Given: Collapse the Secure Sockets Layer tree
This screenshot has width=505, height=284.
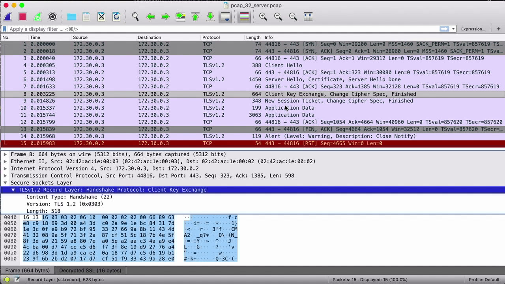Looking at the screenshot, I should pos(5,183).
